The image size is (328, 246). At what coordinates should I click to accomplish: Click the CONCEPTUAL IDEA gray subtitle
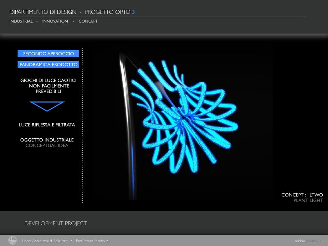pyautogui.click(x=47, y=146)
